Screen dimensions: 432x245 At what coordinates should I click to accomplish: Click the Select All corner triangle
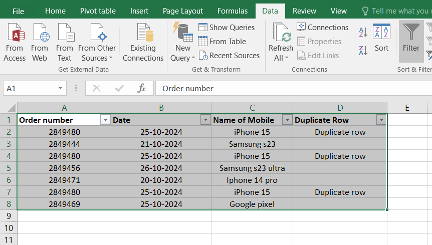point(12,107)
